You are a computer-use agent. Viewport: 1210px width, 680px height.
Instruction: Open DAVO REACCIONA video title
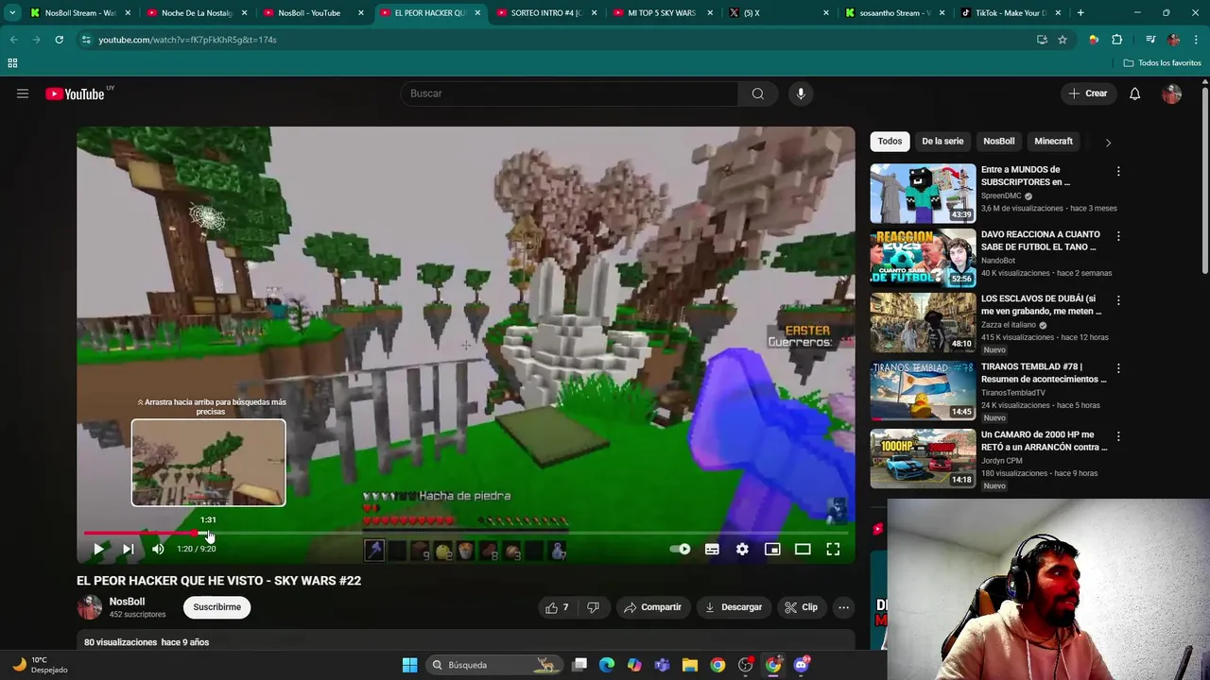pos(1040,241)
